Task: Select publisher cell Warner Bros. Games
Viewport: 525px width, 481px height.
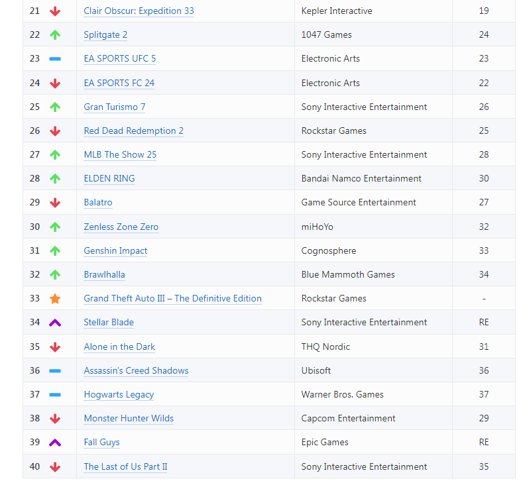Action: coord(373,394)
